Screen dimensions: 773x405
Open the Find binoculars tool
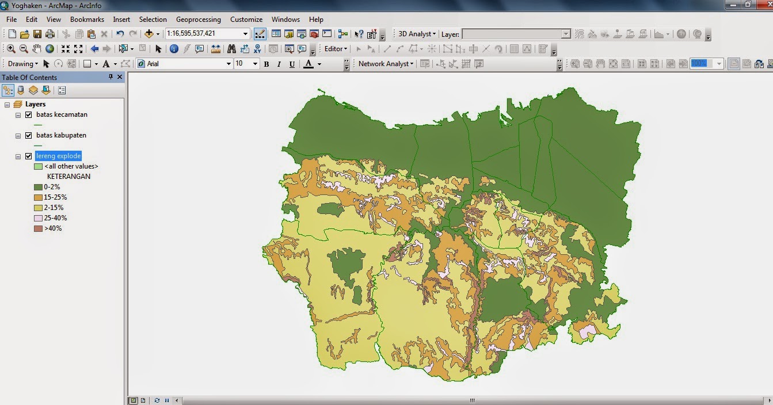(x=231, y=49)
